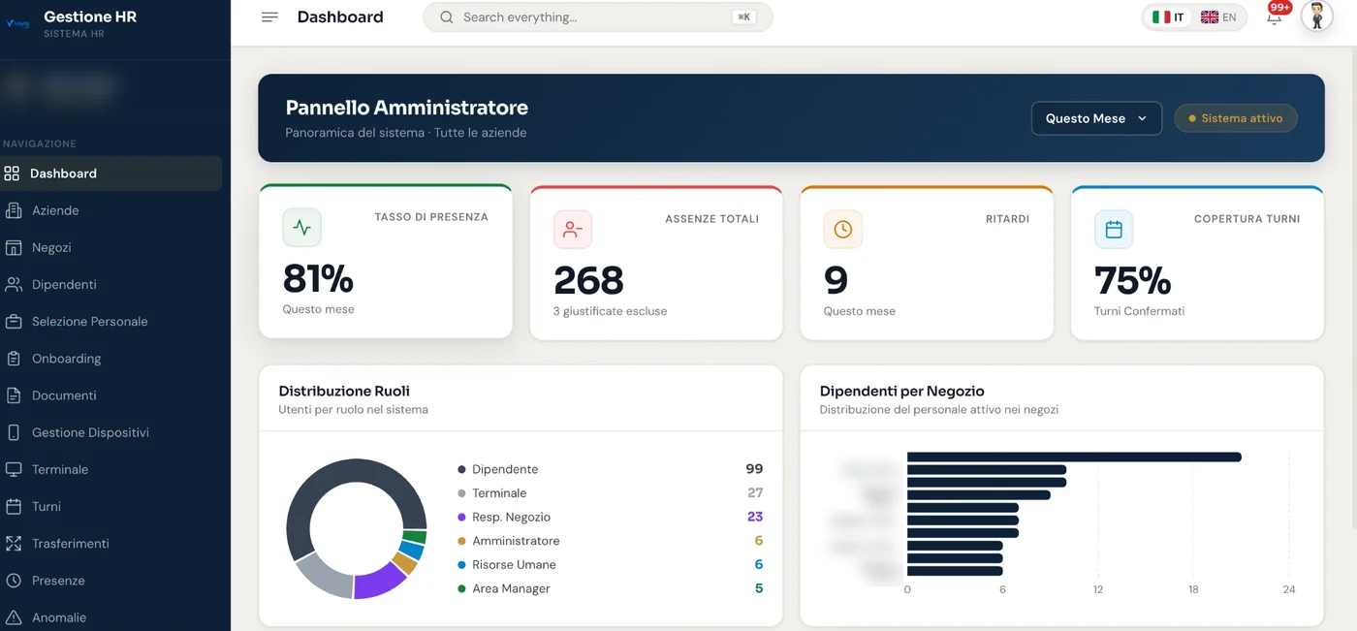Click the gold Amministratore legend dot
The image size is (1357, 631).
pyautogui.click(x=461, y=541)
